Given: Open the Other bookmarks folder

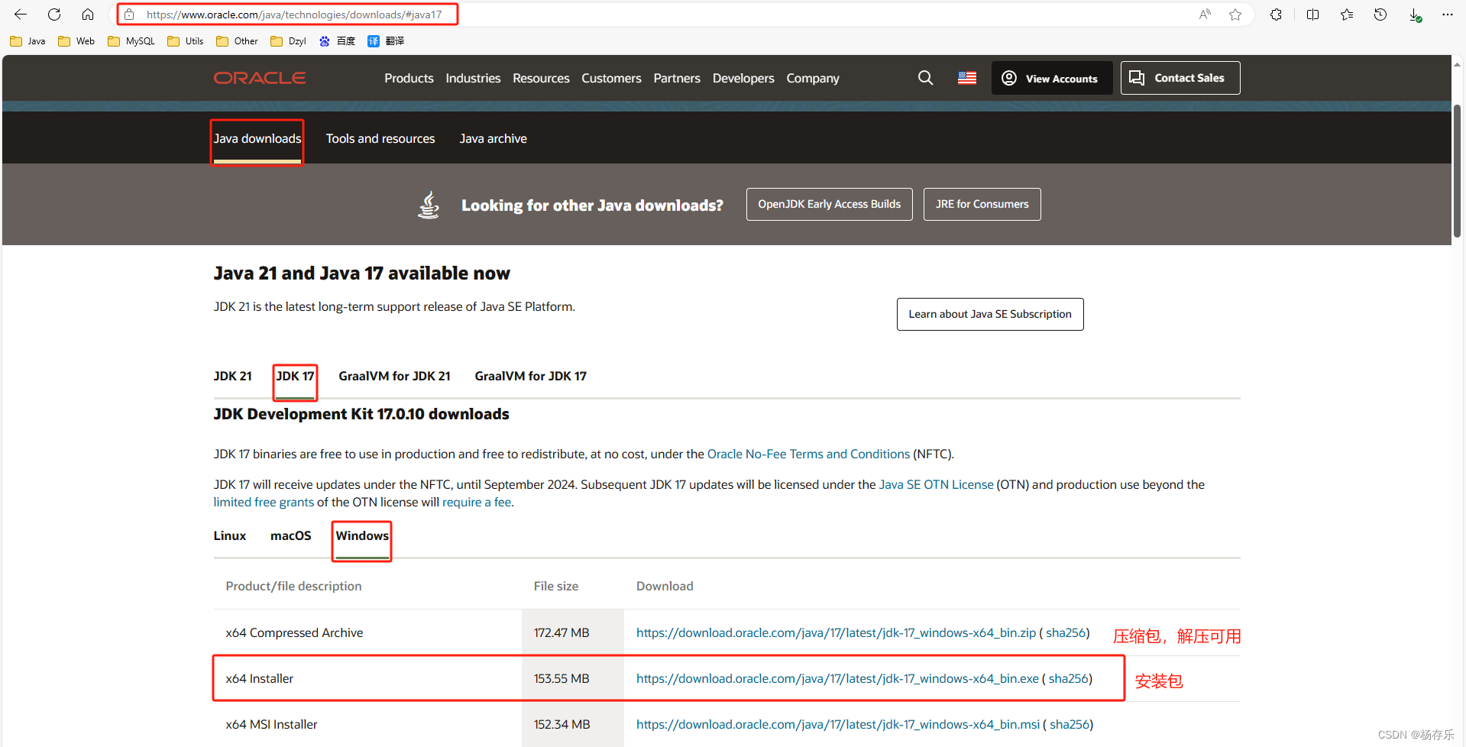Looking at the screenshot, I should [x=237, y=41].
